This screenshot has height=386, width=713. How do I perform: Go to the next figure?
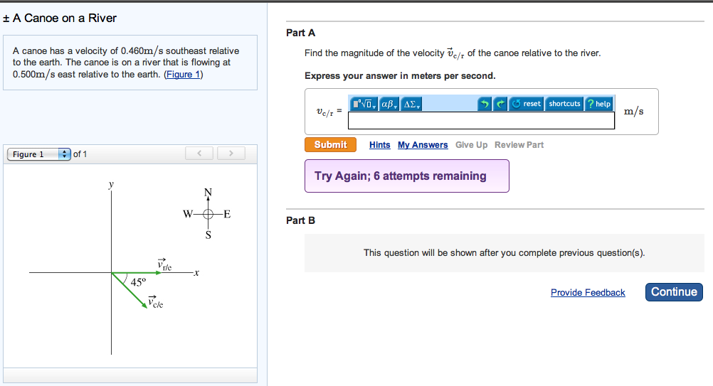(231, 154)
